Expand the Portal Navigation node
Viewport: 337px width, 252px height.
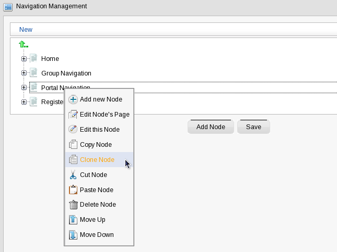pos(24,87)
